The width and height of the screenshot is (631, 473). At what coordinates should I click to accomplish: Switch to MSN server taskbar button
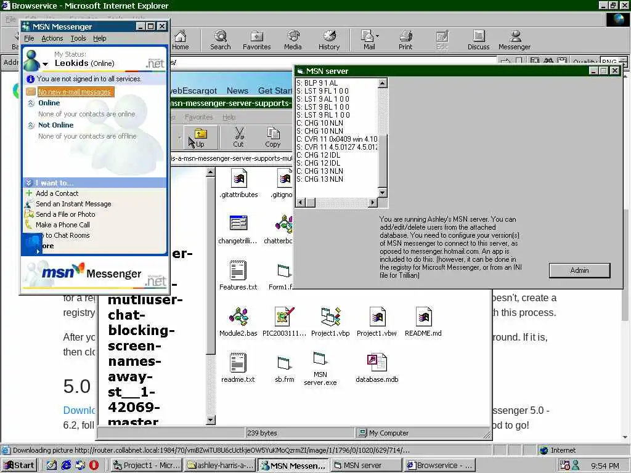[367, 466]
